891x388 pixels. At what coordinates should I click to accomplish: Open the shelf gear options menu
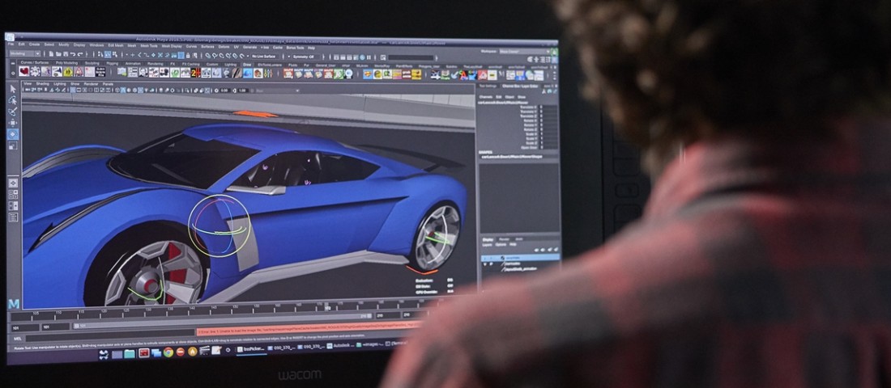point(14,72)
